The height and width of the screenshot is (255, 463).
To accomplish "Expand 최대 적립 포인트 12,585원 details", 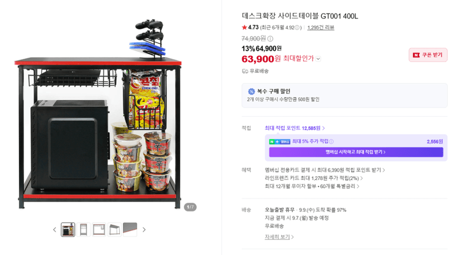I will click(x=295, y=128).
